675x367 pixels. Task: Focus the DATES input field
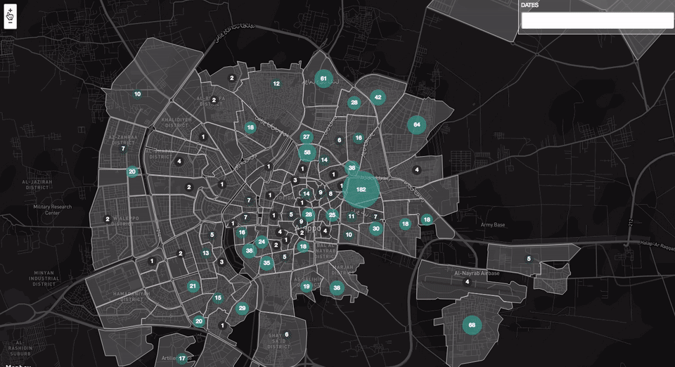[598, 20]
